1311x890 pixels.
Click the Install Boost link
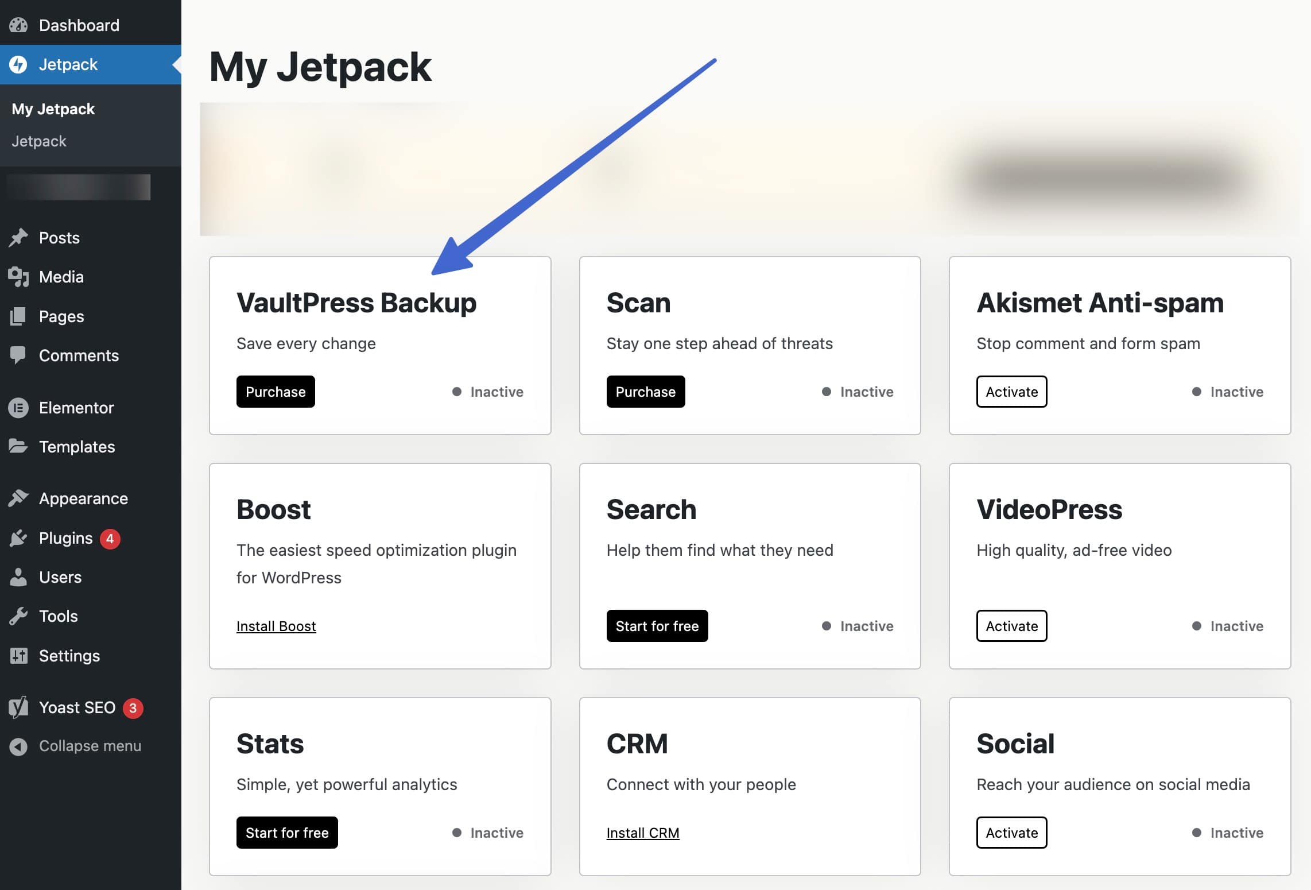click(276, 626)
